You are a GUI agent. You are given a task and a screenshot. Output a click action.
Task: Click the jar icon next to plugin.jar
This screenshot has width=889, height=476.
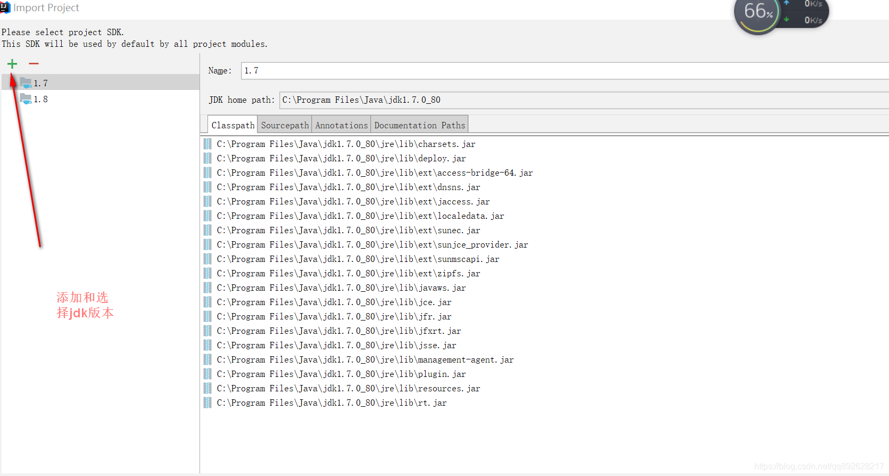[x=207, y=374]
